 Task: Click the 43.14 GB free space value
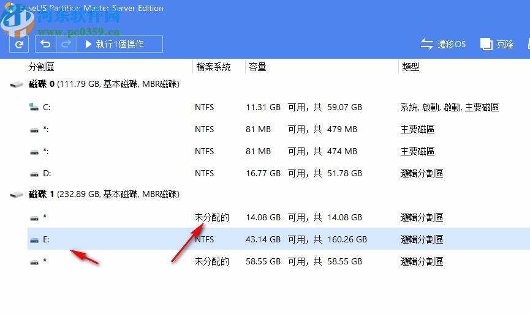point(263,239)
